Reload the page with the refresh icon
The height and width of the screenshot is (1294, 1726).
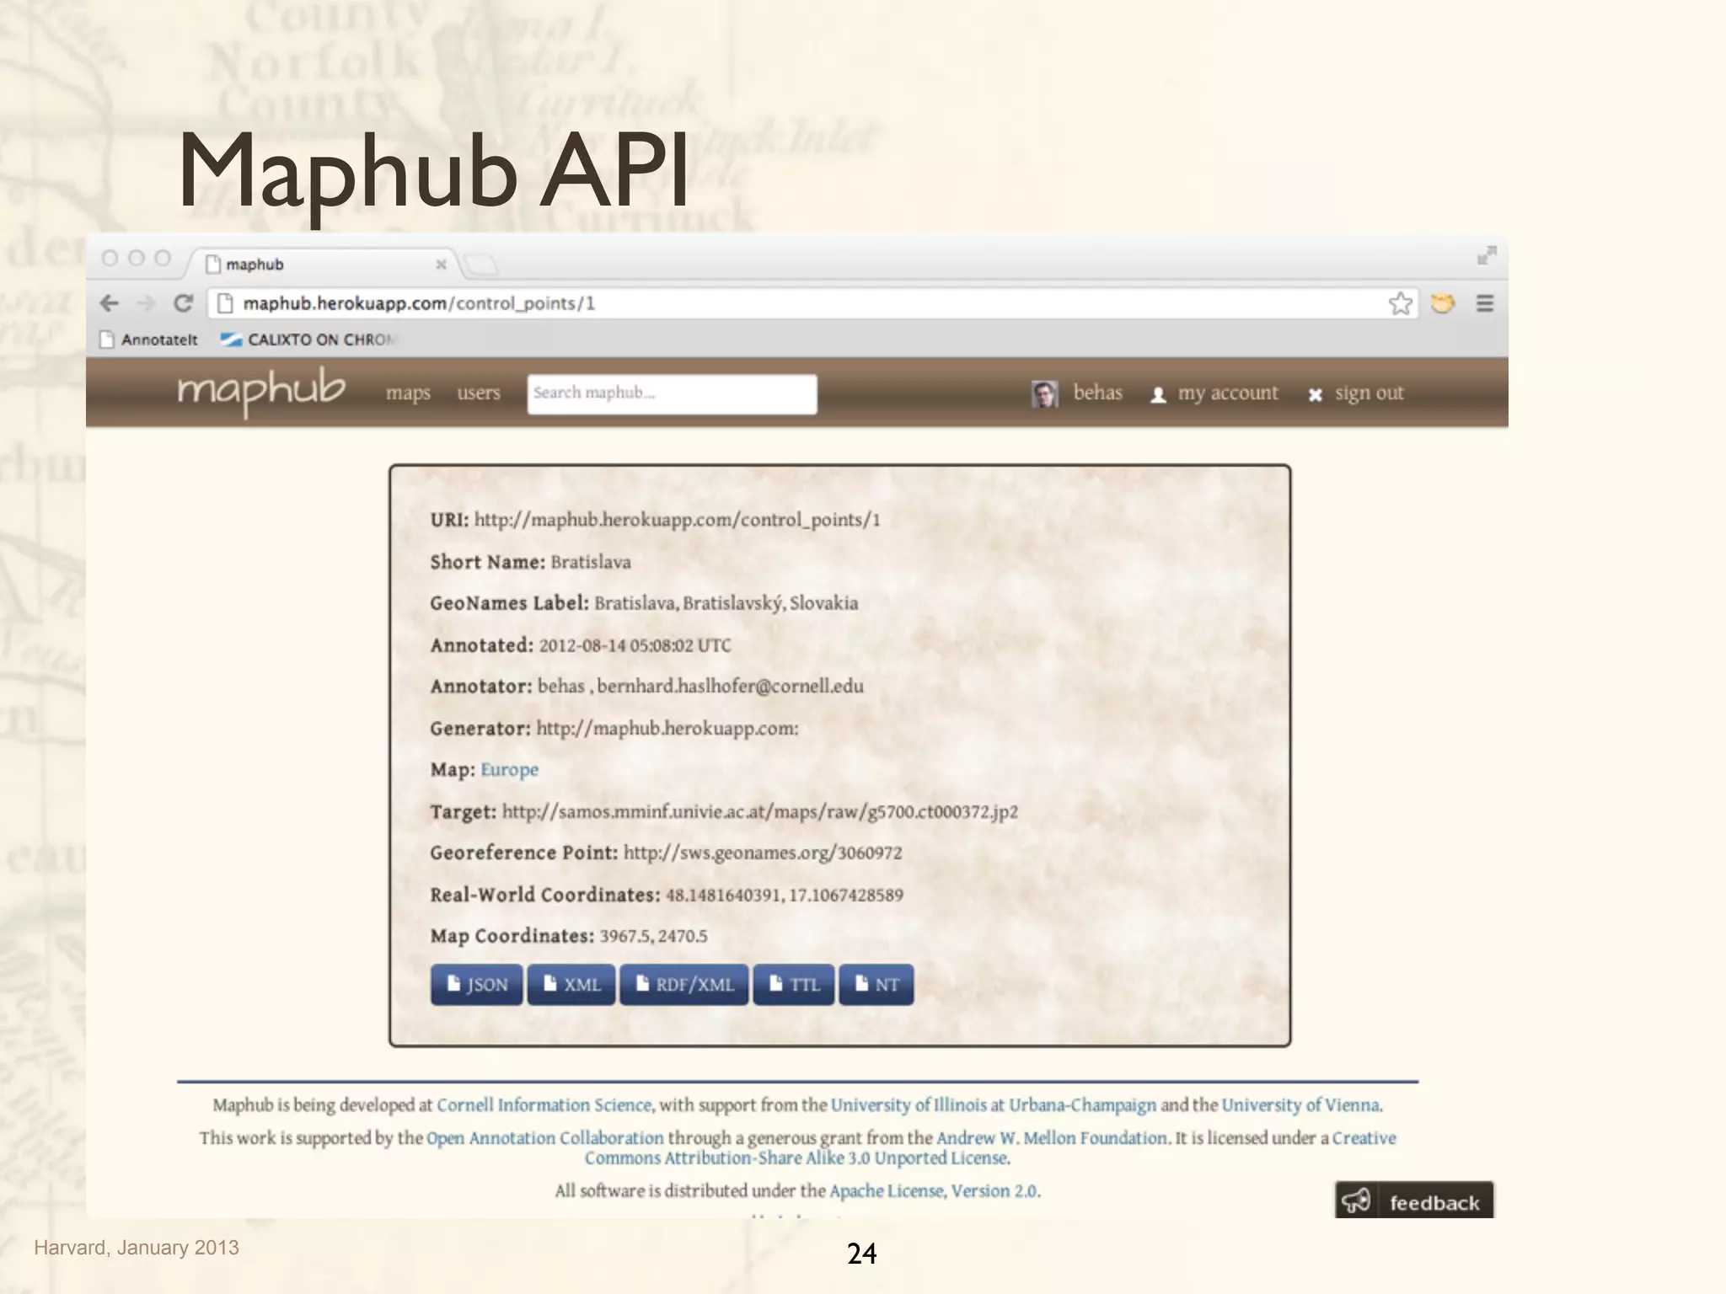click(x=183, y=303)
